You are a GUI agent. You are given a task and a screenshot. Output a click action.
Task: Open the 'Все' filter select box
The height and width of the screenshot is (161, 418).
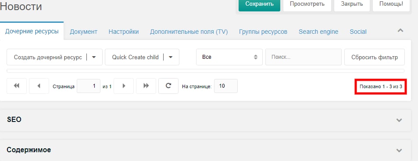[x=229, y=57]
